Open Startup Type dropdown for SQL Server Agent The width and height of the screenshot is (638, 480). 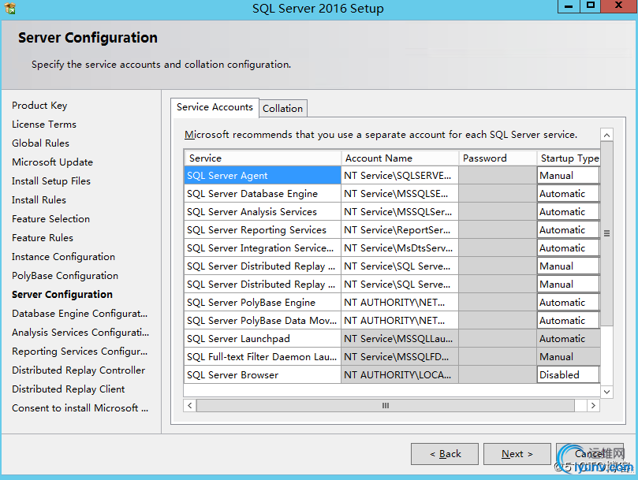(568, 176)
